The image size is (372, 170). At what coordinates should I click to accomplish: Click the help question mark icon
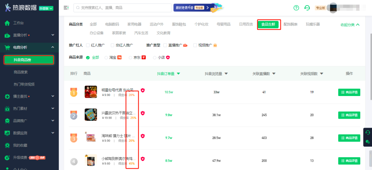296,8
